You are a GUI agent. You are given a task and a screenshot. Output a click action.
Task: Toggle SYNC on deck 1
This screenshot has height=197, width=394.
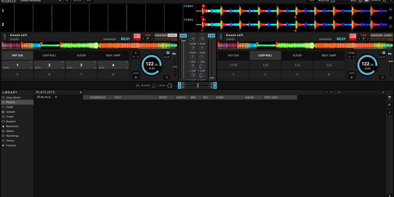[x=173, y=35]
